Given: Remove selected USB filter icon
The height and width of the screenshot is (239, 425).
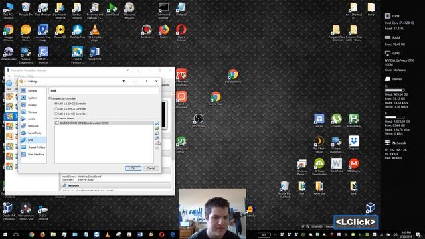Looking at the screenshot, I should [157, 138].
